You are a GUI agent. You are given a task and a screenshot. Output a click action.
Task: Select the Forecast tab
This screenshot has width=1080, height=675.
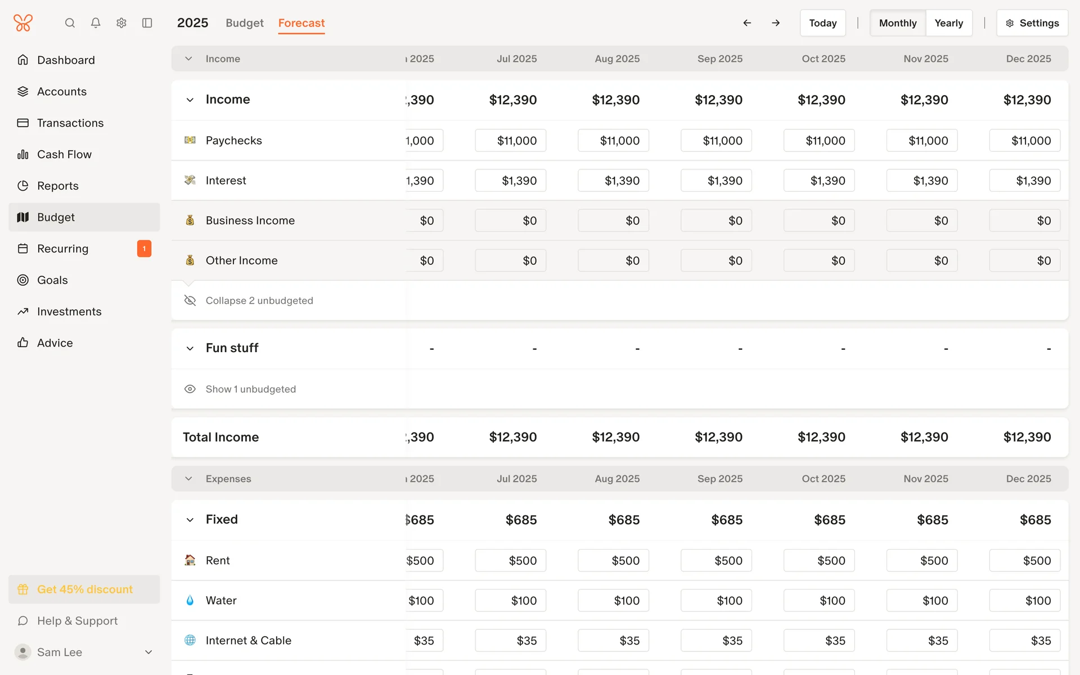pyautogui.click(x=301, y=23)
